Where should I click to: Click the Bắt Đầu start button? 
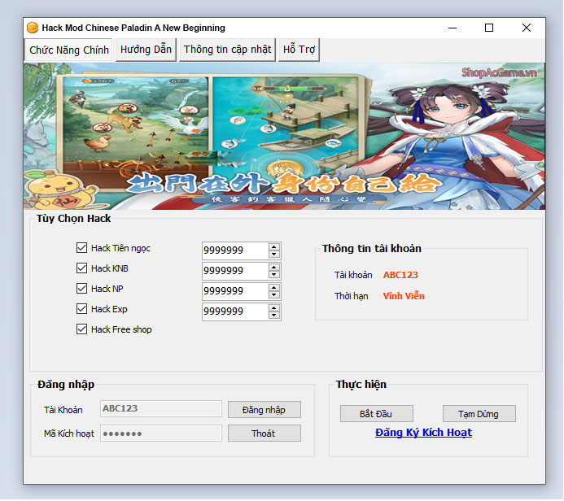pyautogui.click(x=377, y=414)
